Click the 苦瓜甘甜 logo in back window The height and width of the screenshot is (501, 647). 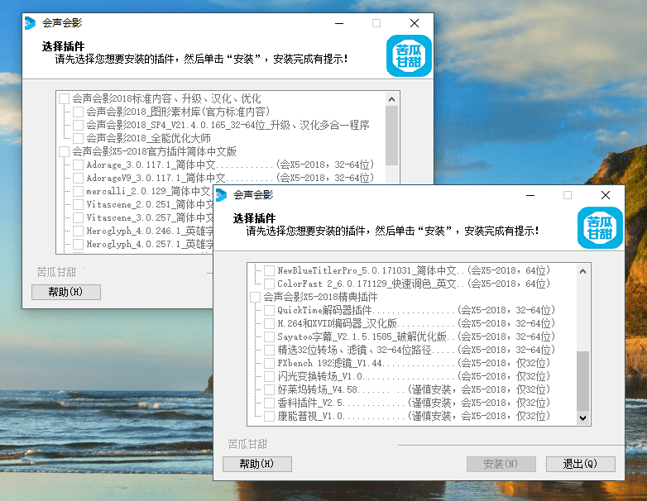click(409, 55)
